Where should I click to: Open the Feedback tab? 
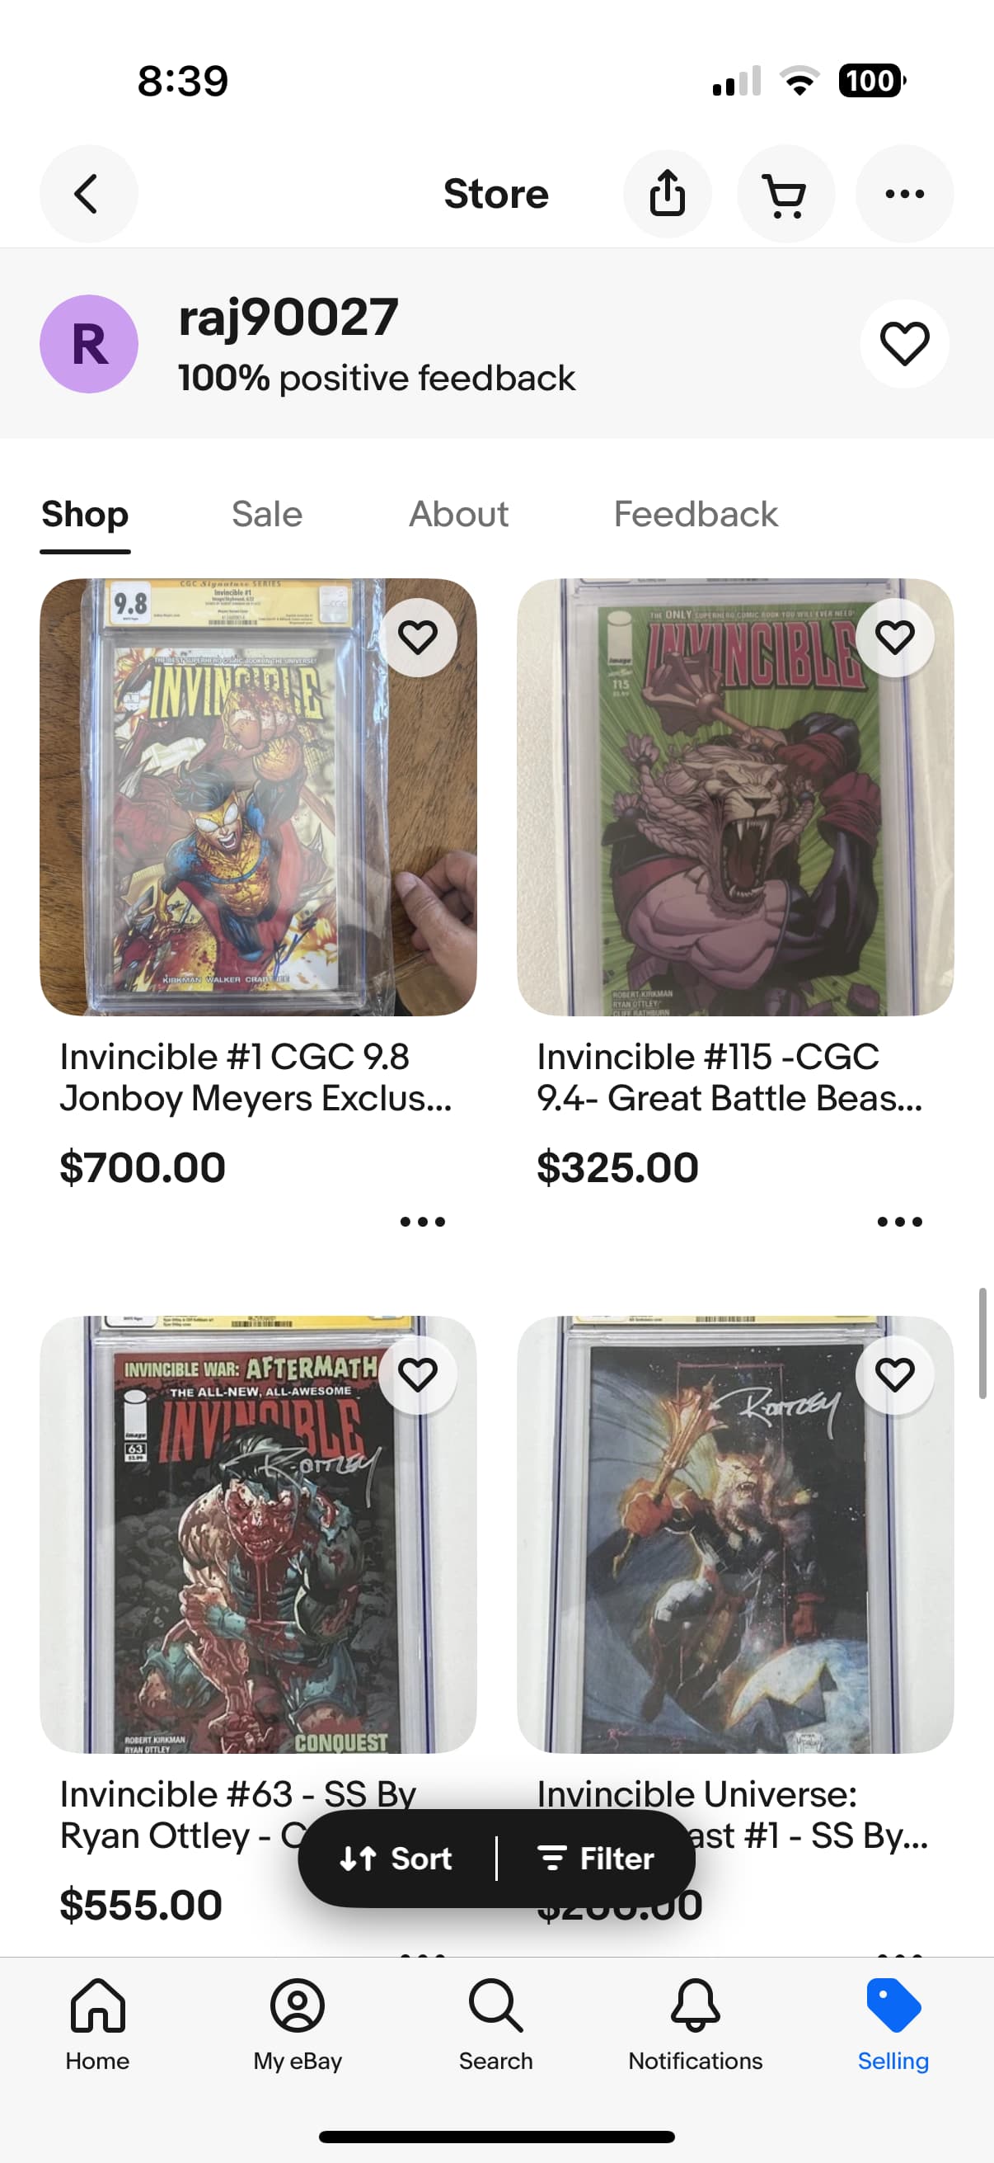pyautogui.click(x=696, y=514)
